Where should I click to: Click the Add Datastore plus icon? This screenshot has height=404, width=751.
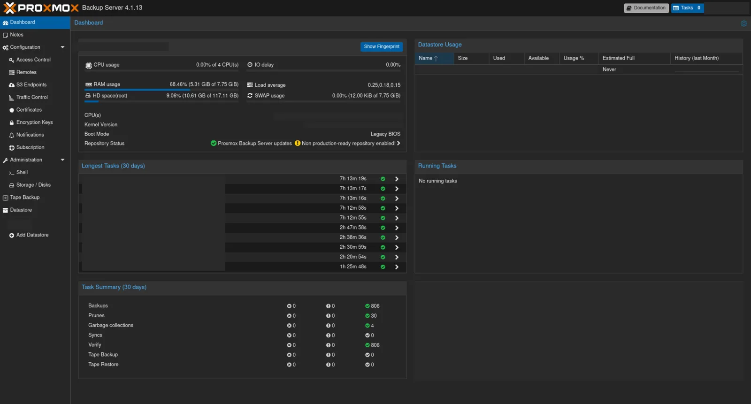[x=12, y=236]
